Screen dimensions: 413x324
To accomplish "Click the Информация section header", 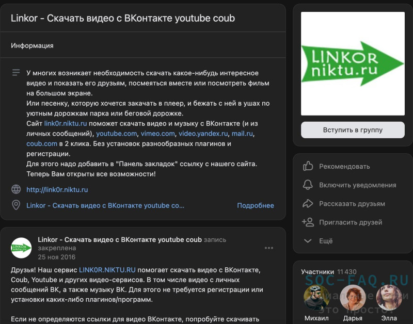I will [x=32, y=45].
